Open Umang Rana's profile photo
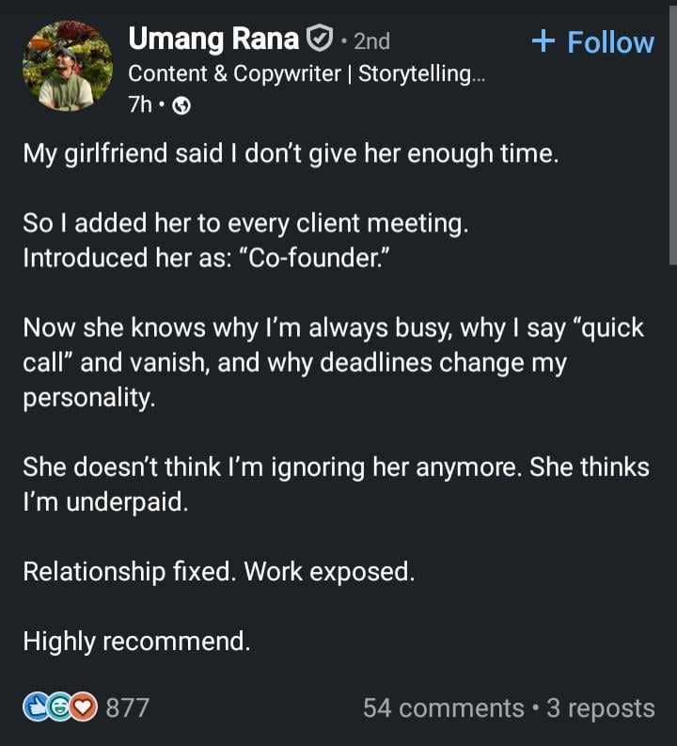The image size is (677, 746). [x=67, y=67]
